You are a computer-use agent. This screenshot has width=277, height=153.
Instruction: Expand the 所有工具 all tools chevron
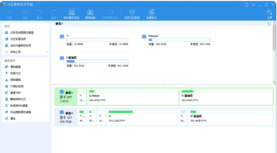click(46, 52)
